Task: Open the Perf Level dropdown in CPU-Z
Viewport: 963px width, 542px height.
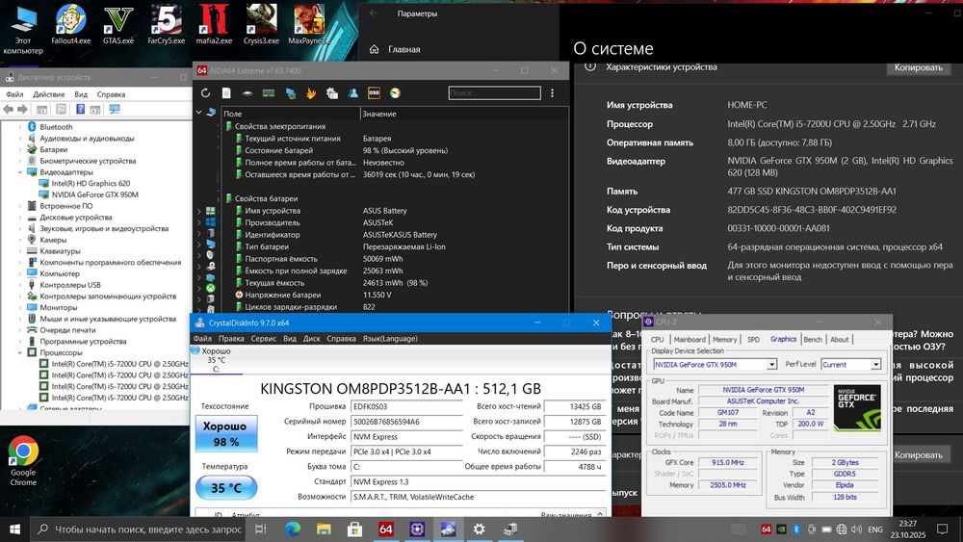Action: pos(875,365)
